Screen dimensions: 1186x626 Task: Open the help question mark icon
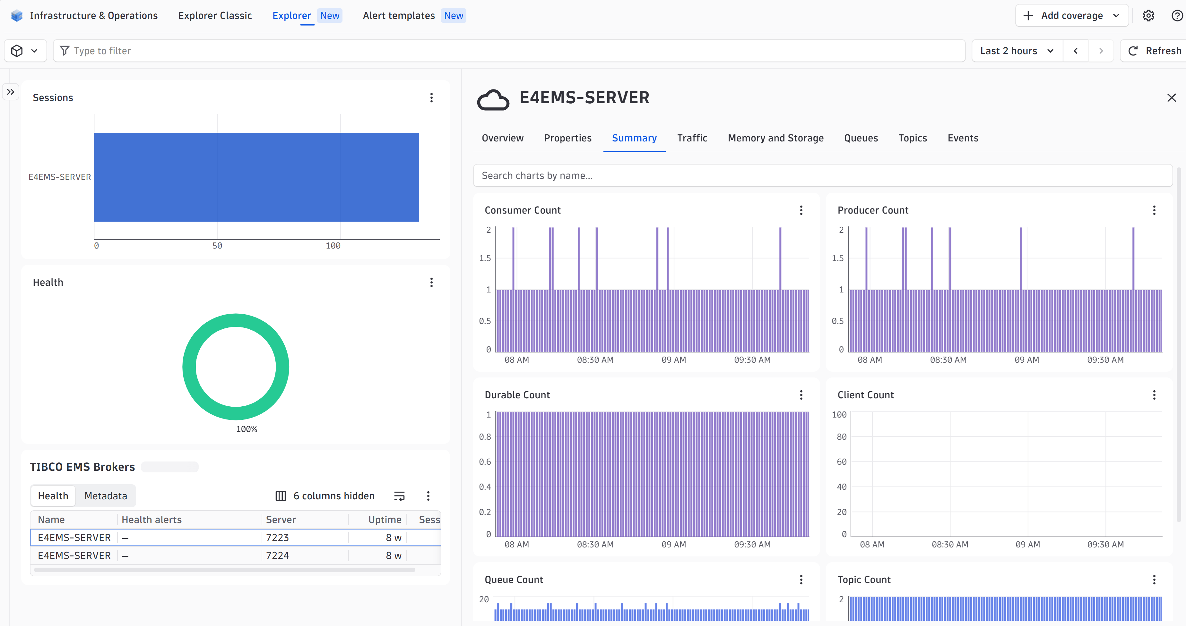click(x=1177, y=16)
